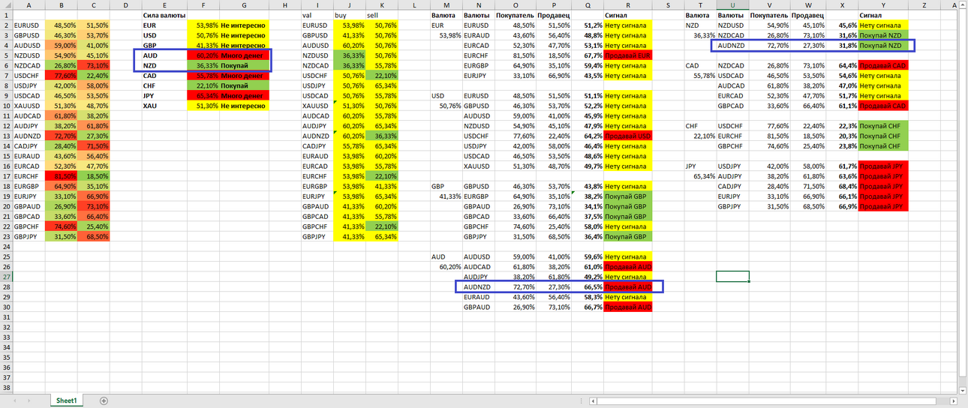The image size is (968, 408).
Task: Select 'Много денег' cell in the AUD row
Action: pos(244,55)
